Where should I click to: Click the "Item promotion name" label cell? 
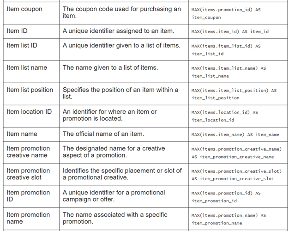pos(28,218)
